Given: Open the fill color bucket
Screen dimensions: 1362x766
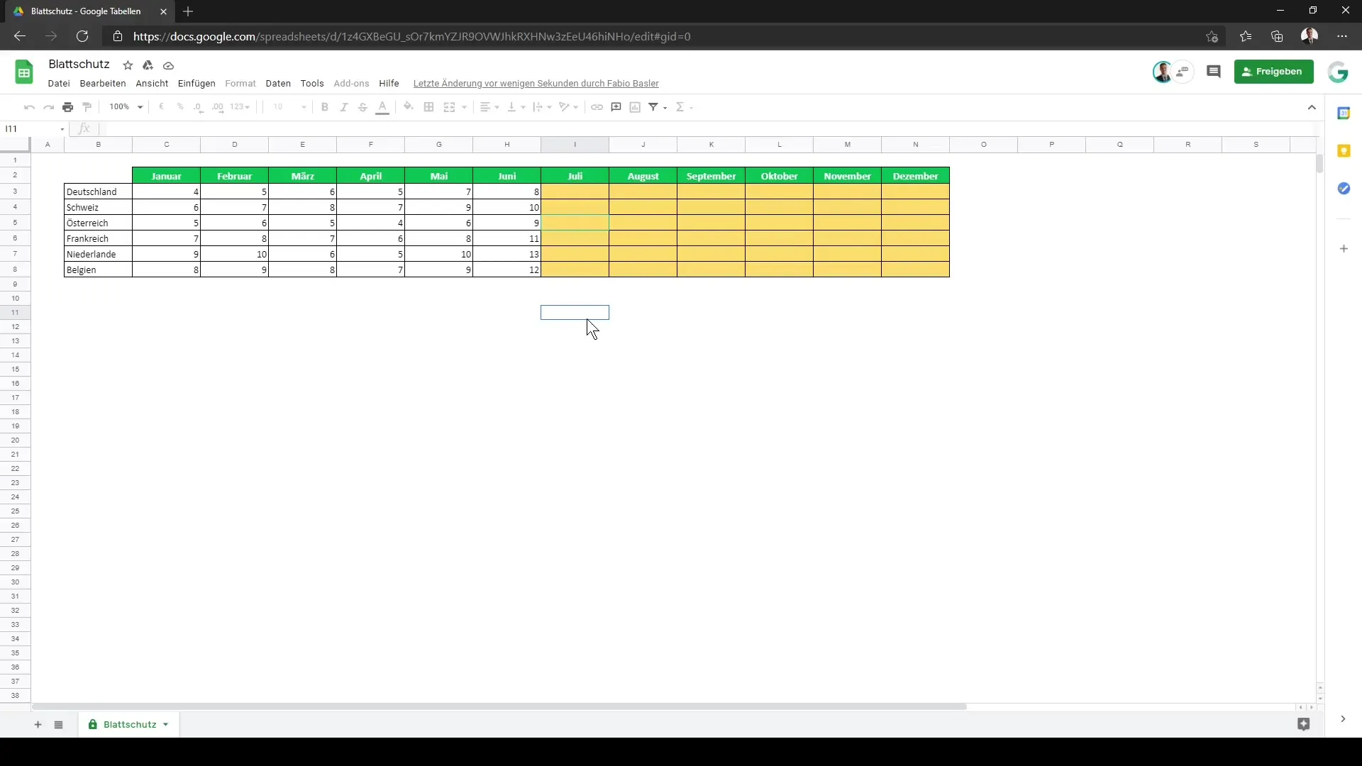Looking at the screenshot, I should pyautogui.click(x=408, y=107).
